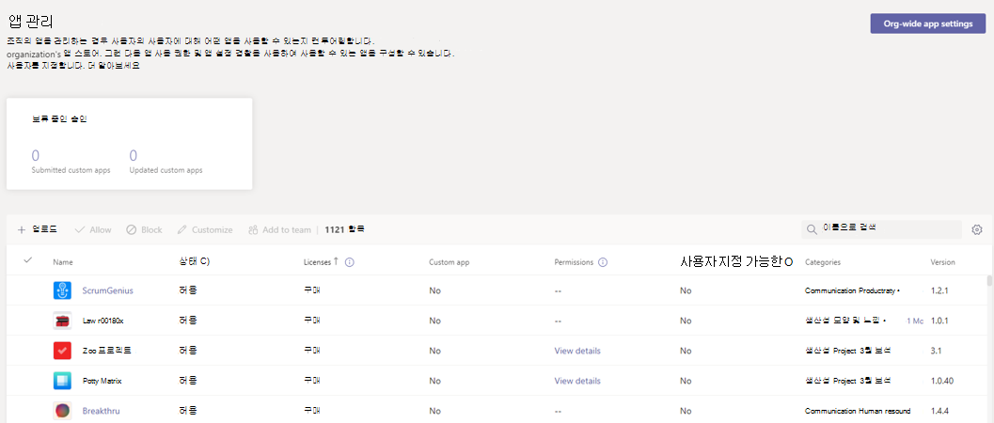The height and width of the screenshot is (423, 994).
Task: Sort by the Name column header
Action: (x=63, y=262)
